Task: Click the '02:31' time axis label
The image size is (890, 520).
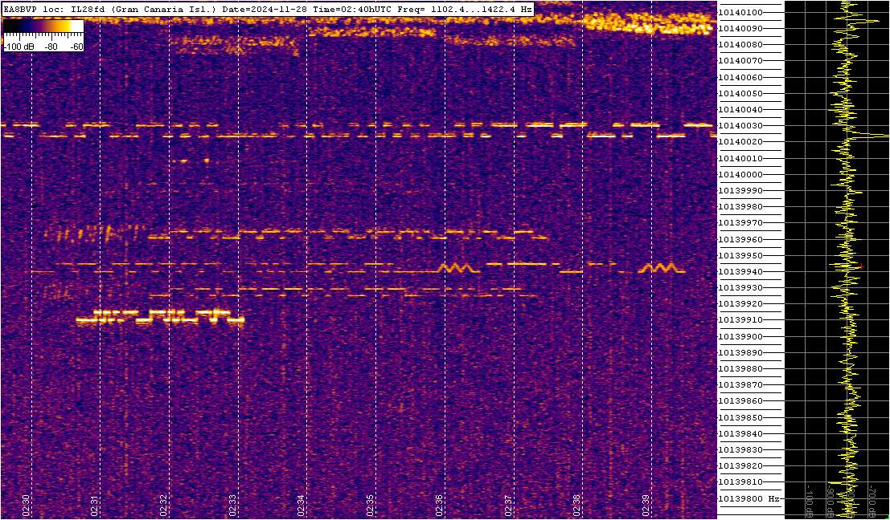Action: (x=95, y=504)
